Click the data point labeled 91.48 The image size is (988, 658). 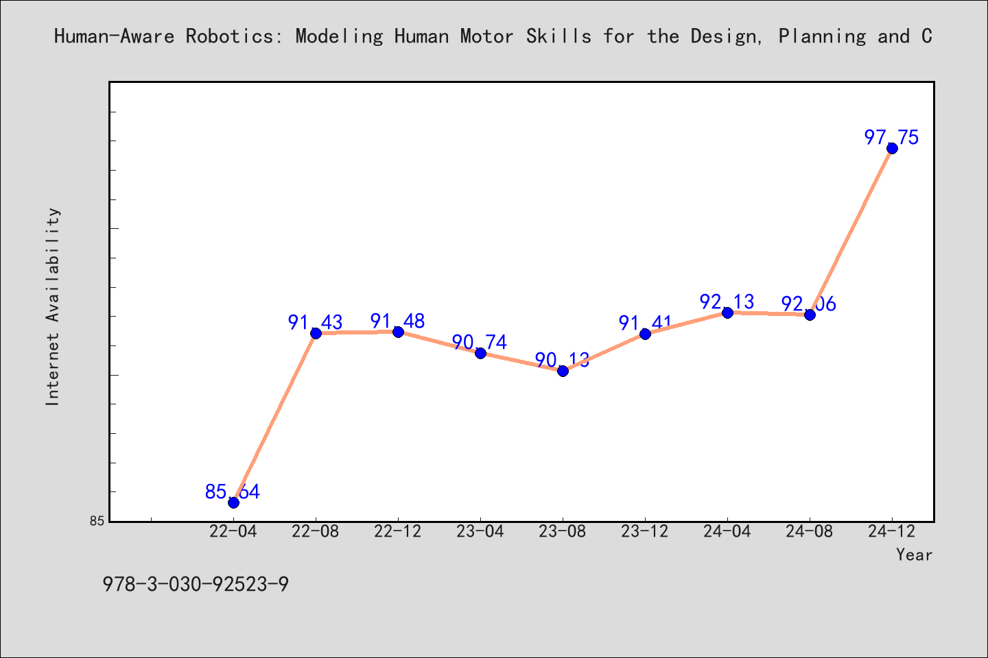pyautogui.click(x=398, y=332)
